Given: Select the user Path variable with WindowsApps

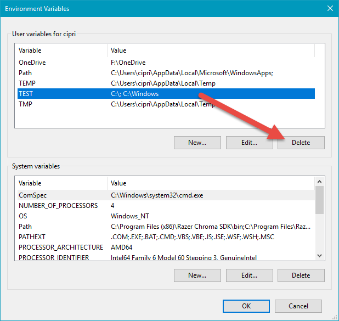Looking at the screenshot, I should click(166, 73).
